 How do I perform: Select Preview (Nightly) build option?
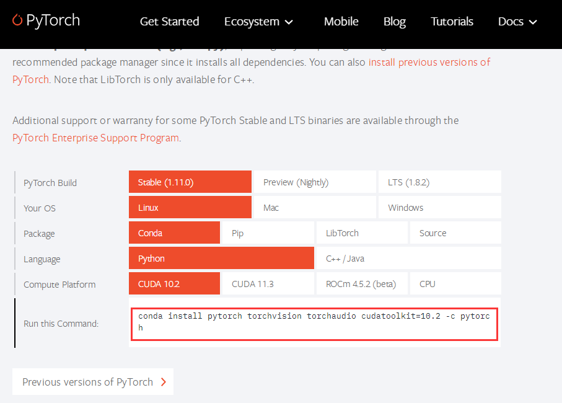point(315,182)
